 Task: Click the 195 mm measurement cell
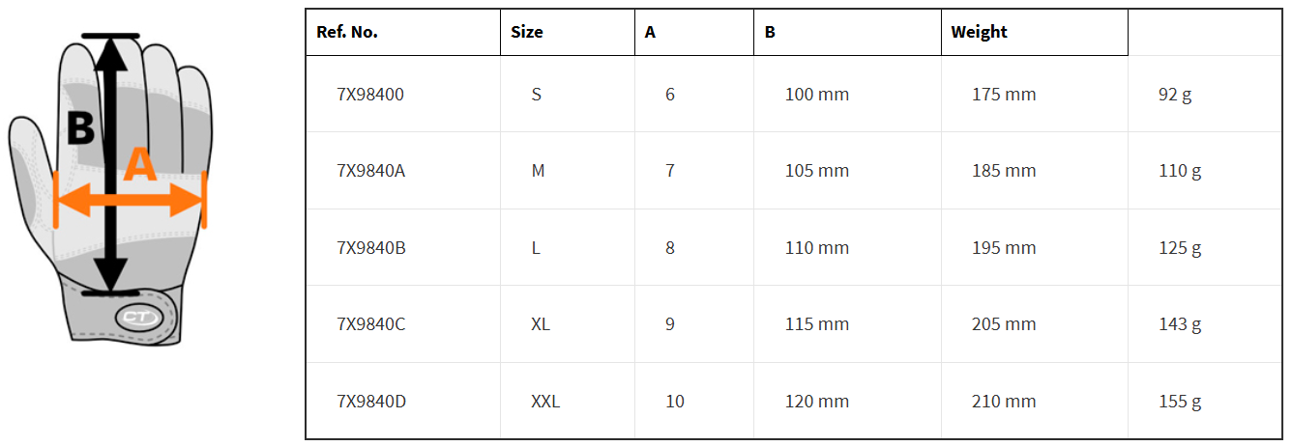tap(1004, 248)
